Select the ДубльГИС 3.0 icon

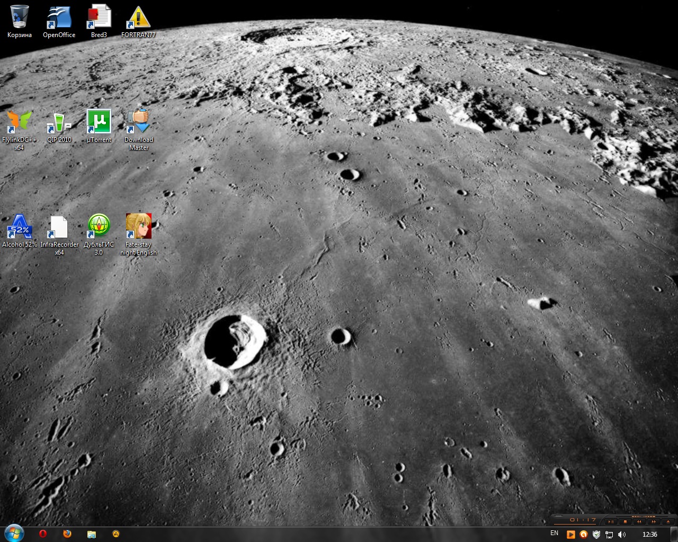coord(99,227)
